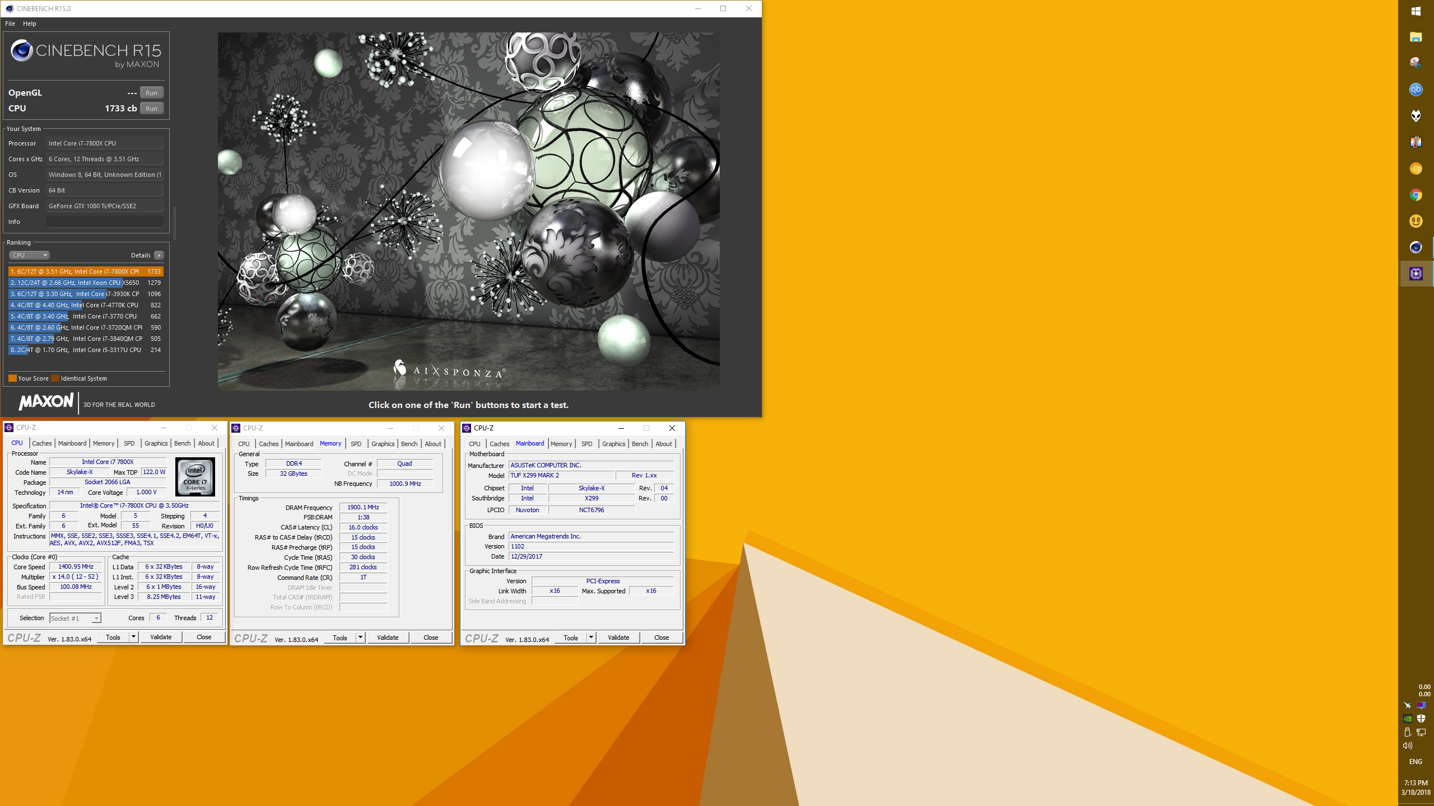Click the CPU-tab CPU-Z window title icon
The image size is (1434, 806).
point(9,428)
